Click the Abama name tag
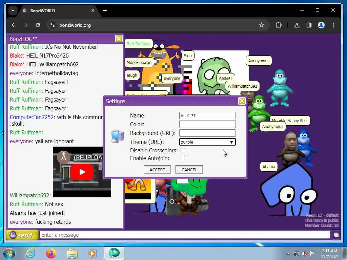This screenshot has width=347, height=260. 269,167
